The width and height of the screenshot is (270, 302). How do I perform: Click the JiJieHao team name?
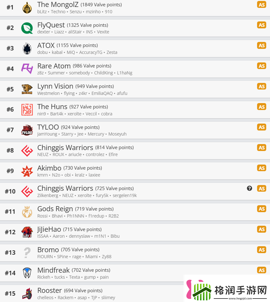point(49,229)
